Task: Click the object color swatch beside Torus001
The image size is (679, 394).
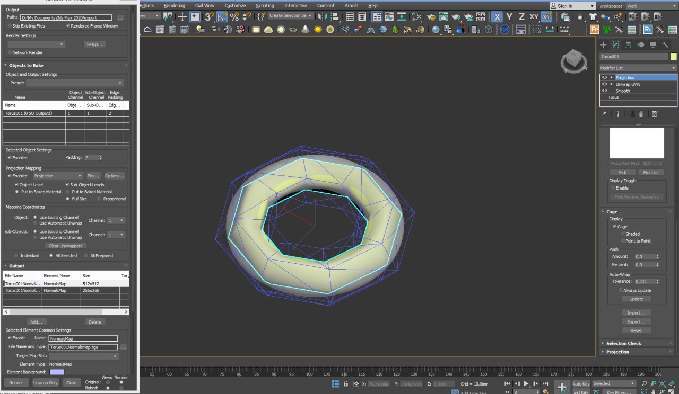Action: (x=674, y=56)
